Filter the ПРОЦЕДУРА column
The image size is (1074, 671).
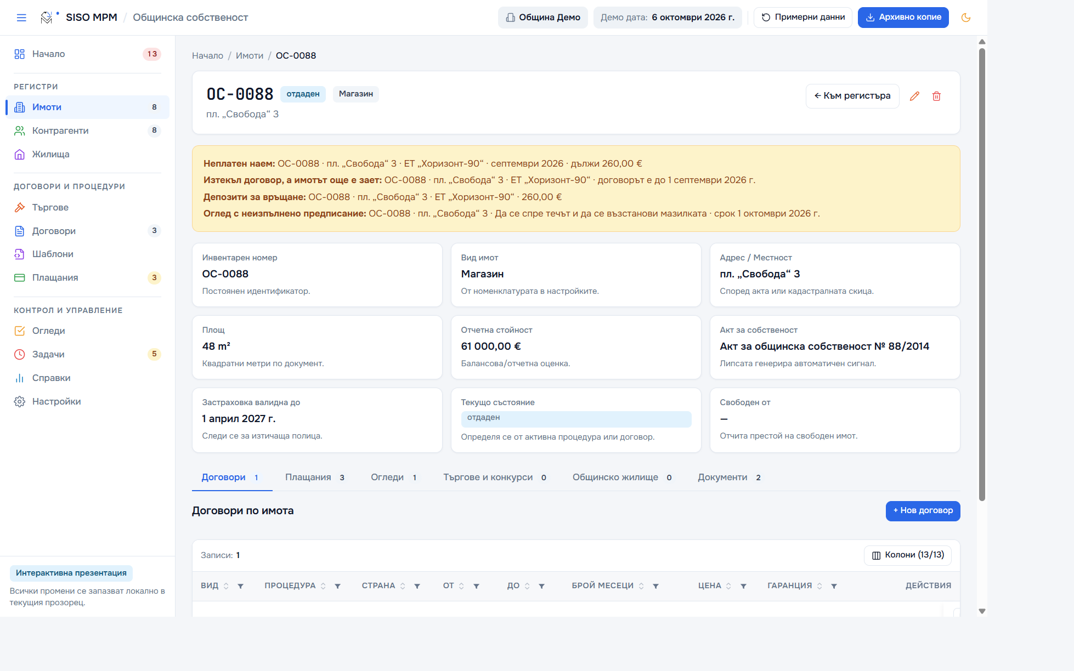(x=337, y=586)
